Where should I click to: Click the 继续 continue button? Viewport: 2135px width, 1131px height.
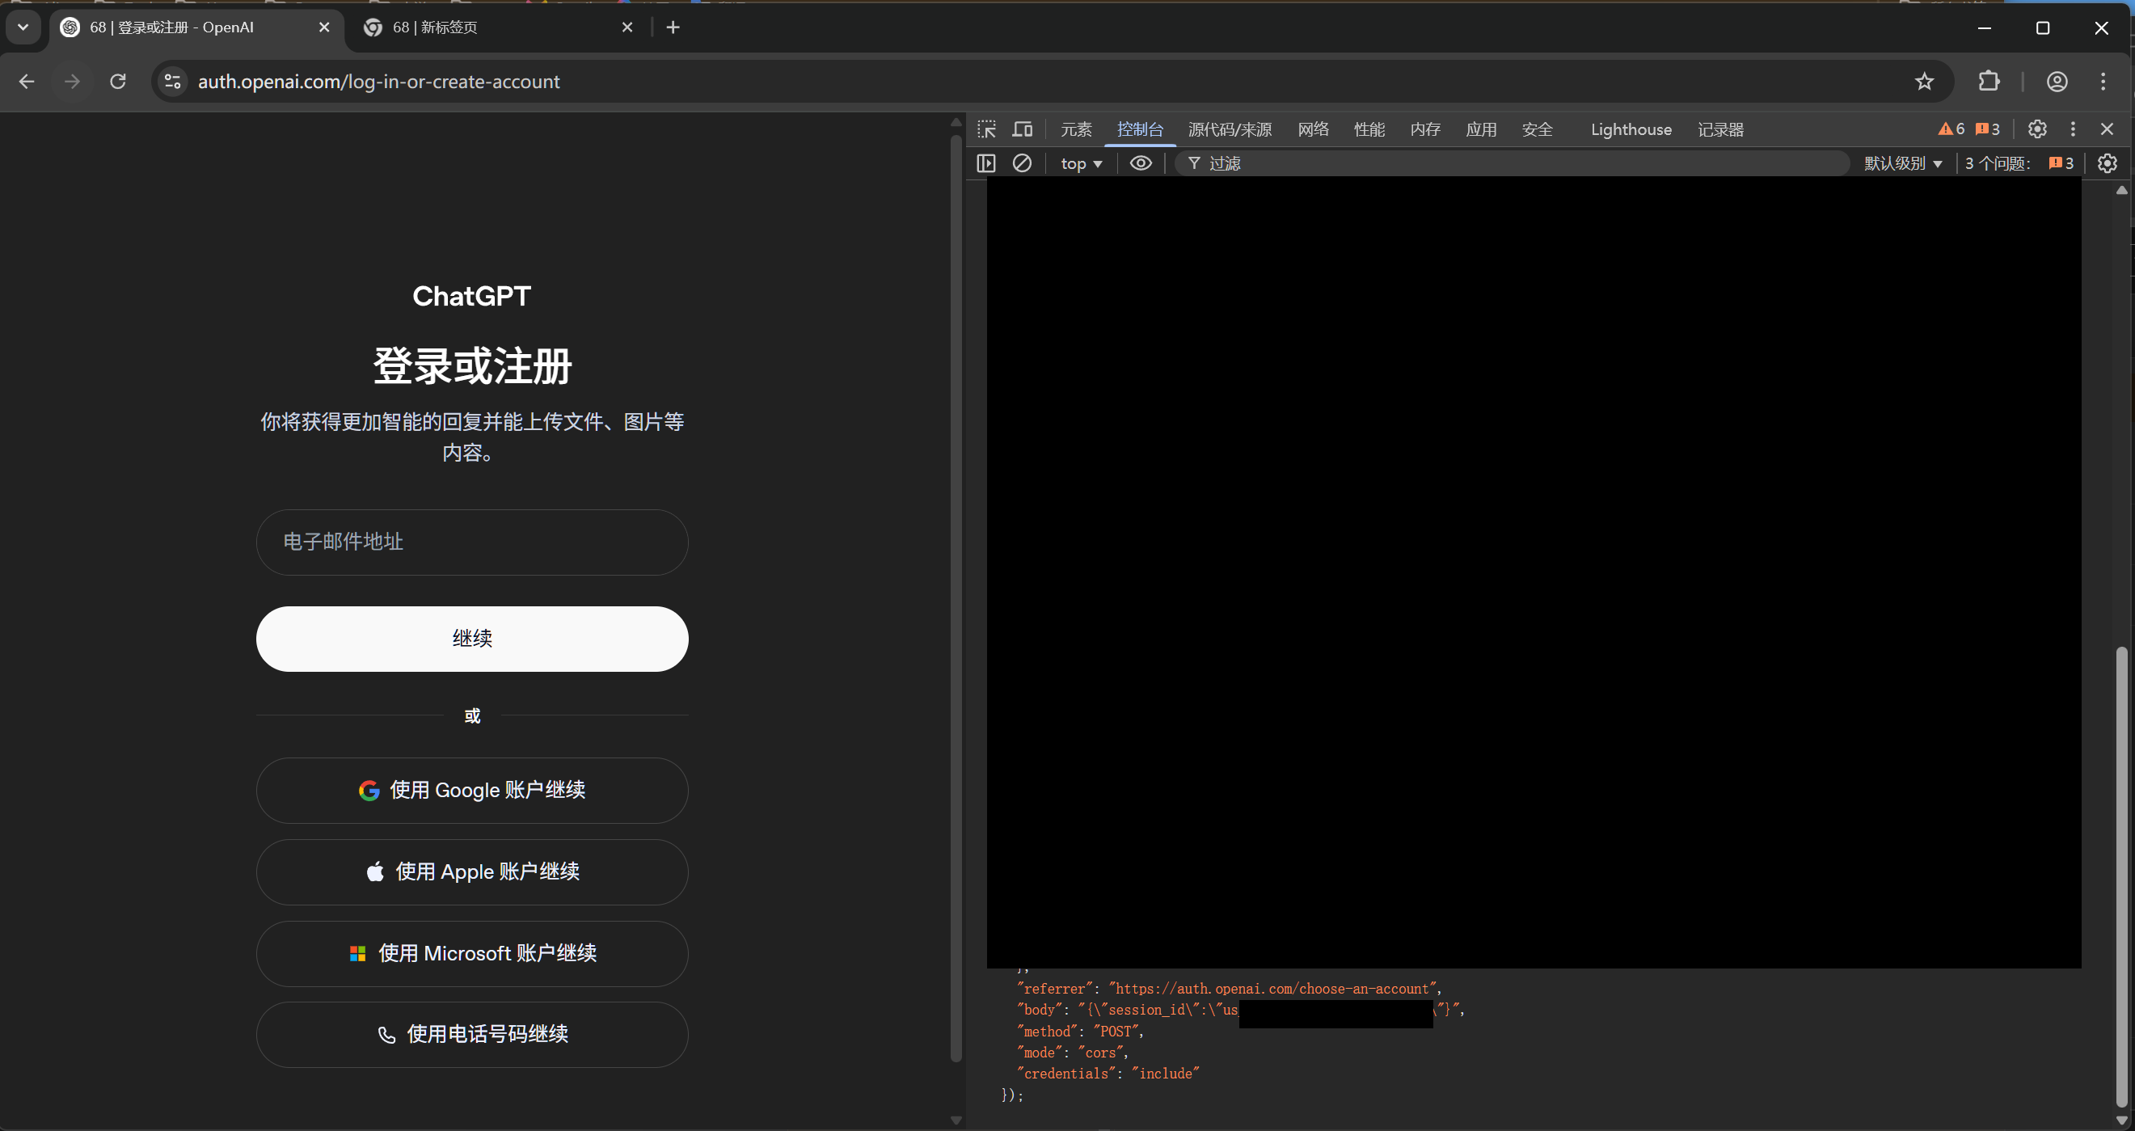(471, 639)
